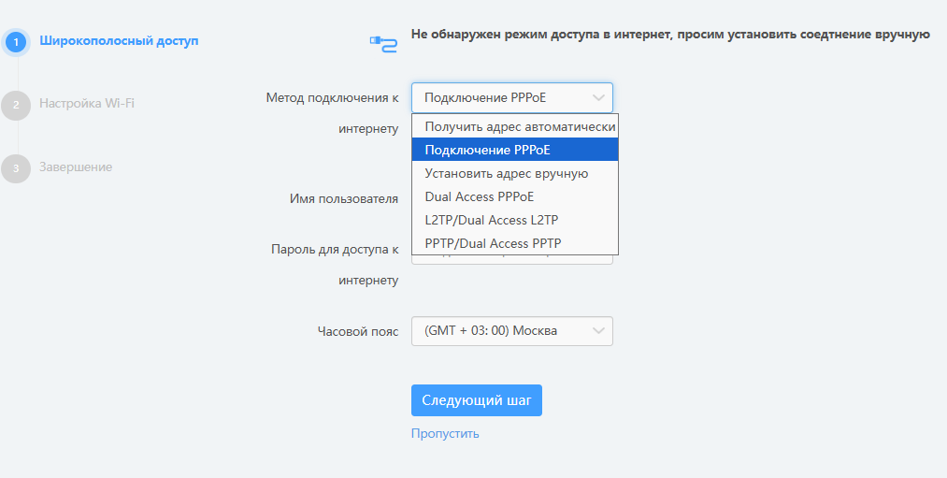Click the step 1 number circle

click(x=16, y=42)
